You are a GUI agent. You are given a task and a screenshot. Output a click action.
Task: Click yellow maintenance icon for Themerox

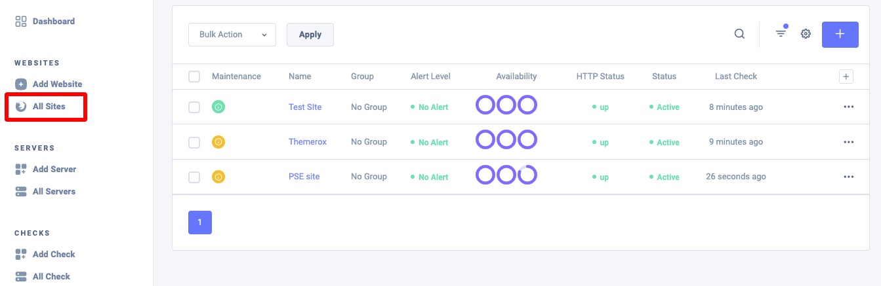click(x=218, y=141)
